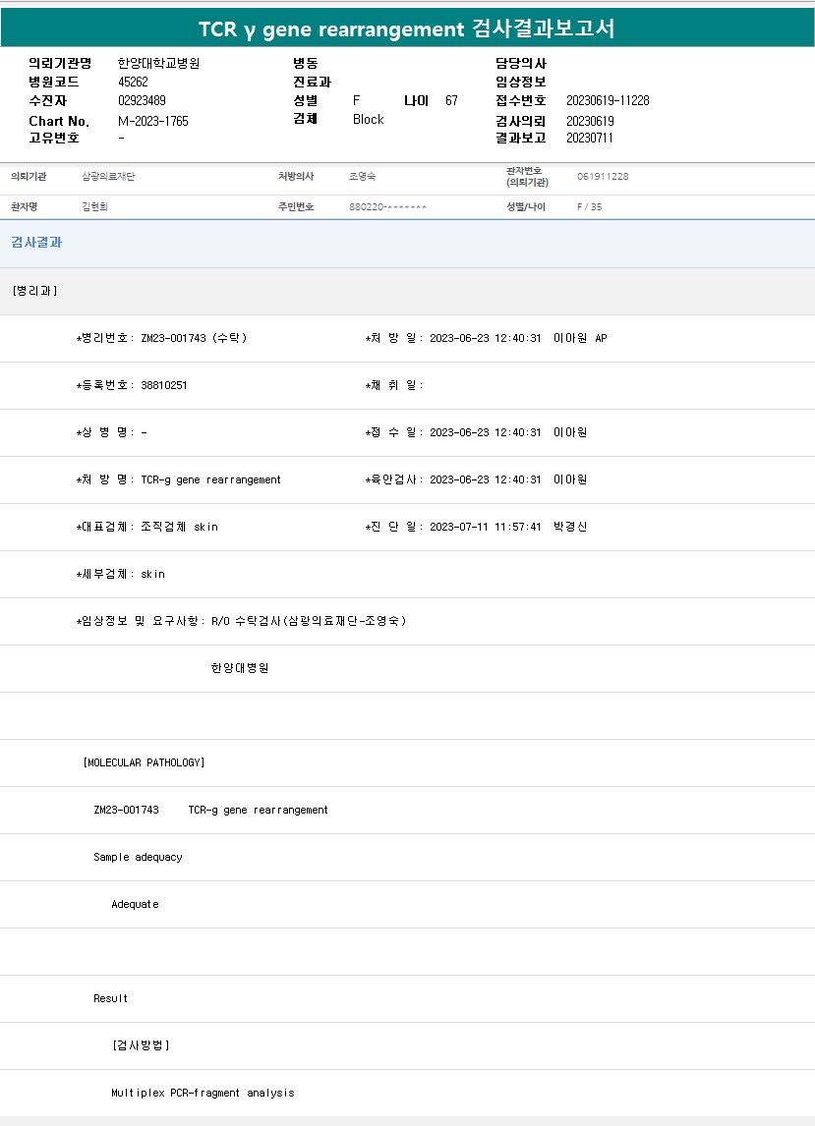Select the 등록번호 value 38810251
The width and height of the screenshot is (815, 1126).
coord(163,385)
